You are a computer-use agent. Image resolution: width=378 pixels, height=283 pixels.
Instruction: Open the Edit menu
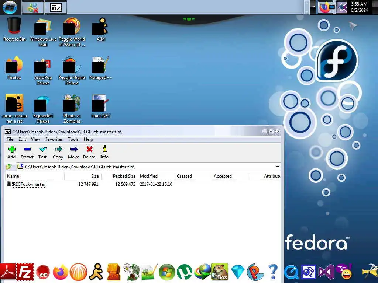(22, 139)
